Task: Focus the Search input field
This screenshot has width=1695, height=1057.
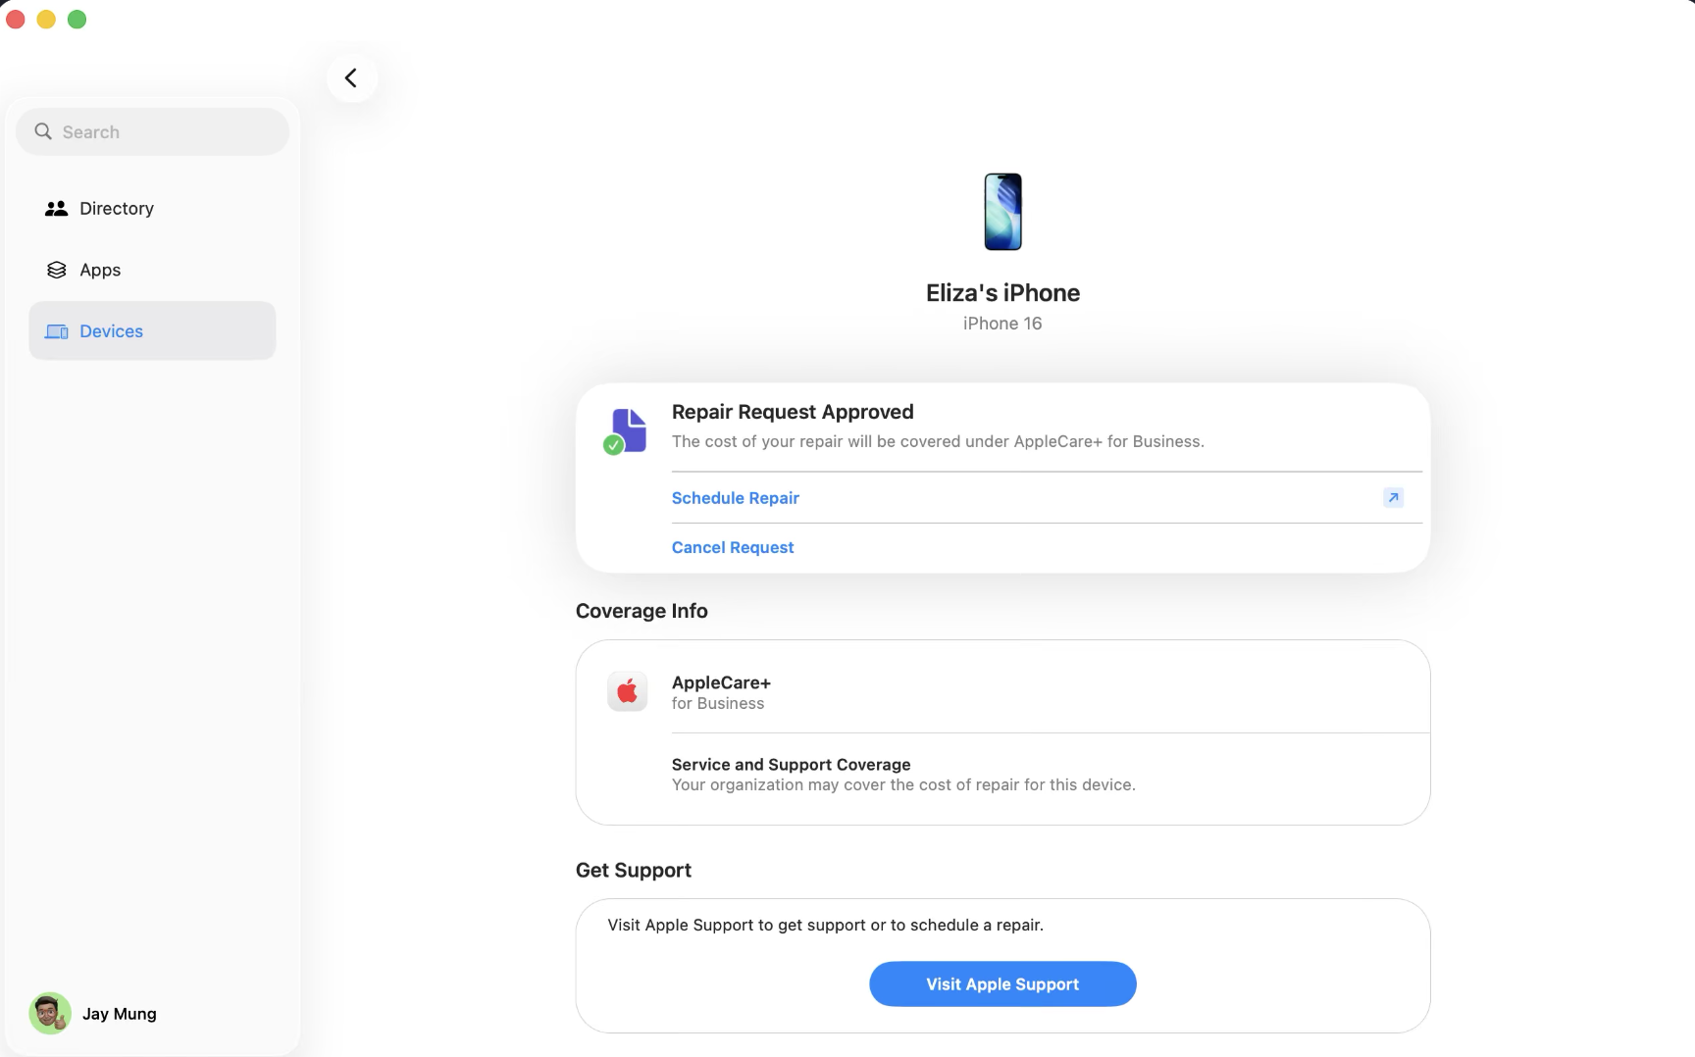Action: point(167,132)
